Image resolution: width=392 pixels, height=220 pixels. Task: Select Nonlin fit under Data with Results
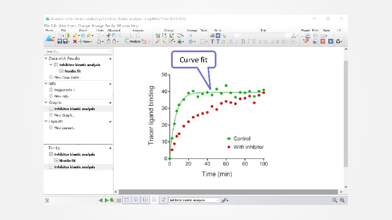73,71
